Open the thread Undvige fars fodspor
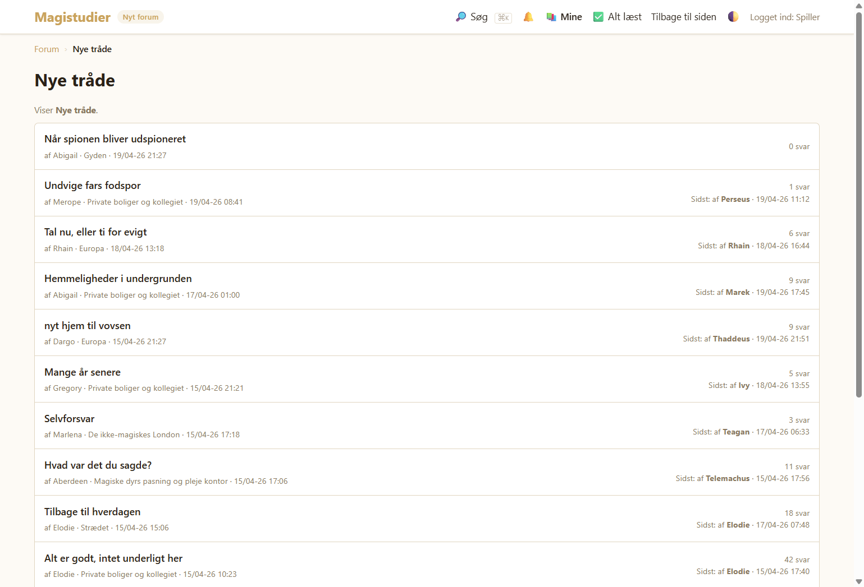The height and width of the screenshot is (587, 864). 93,186
